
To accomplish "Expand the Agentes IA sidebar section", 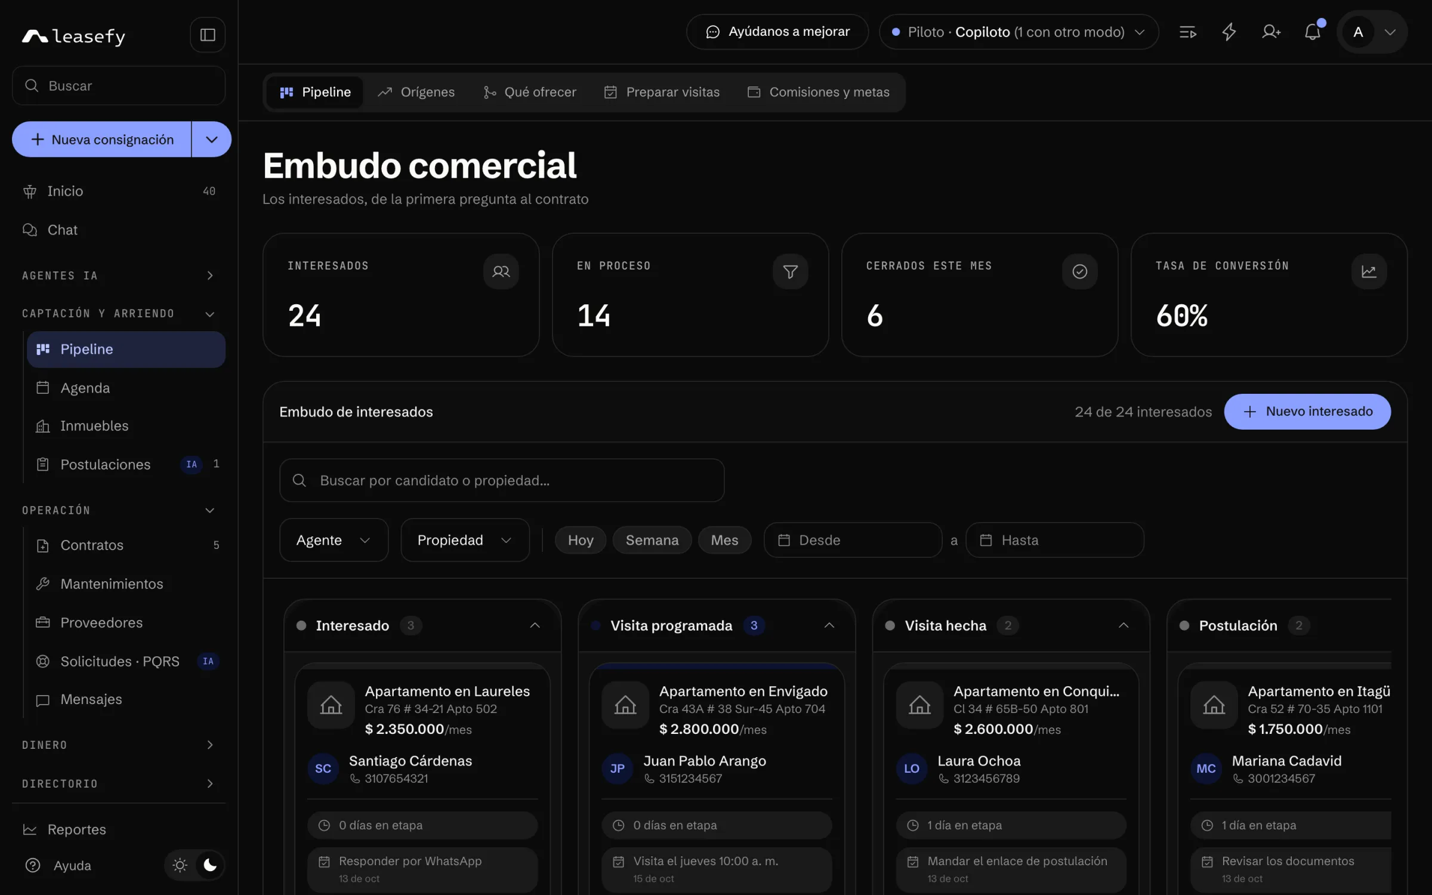I will point(118,276).
